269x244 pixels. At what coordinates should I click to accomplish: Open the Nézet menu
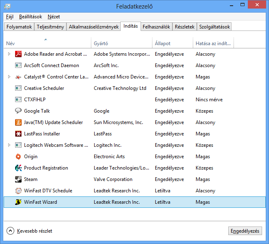pos(54,17)
